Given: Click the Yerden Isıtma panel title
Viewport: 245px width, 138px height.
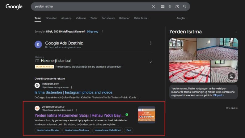Looking at the screenshot, I should click(x=185, y=32).
